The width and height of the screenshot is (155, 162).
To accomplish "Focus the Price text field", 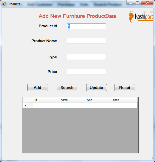I will point(86,72).
